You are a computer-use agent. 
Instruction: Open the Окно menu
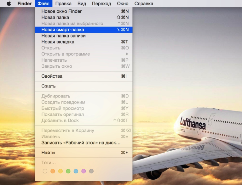point(123,3)
